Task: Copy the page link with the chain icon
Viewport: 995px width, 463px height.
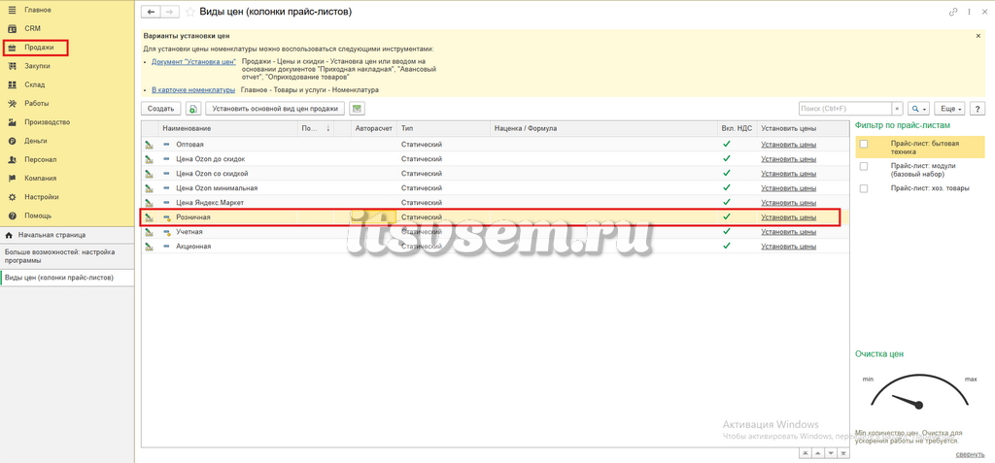Action: tap(952, 12)
